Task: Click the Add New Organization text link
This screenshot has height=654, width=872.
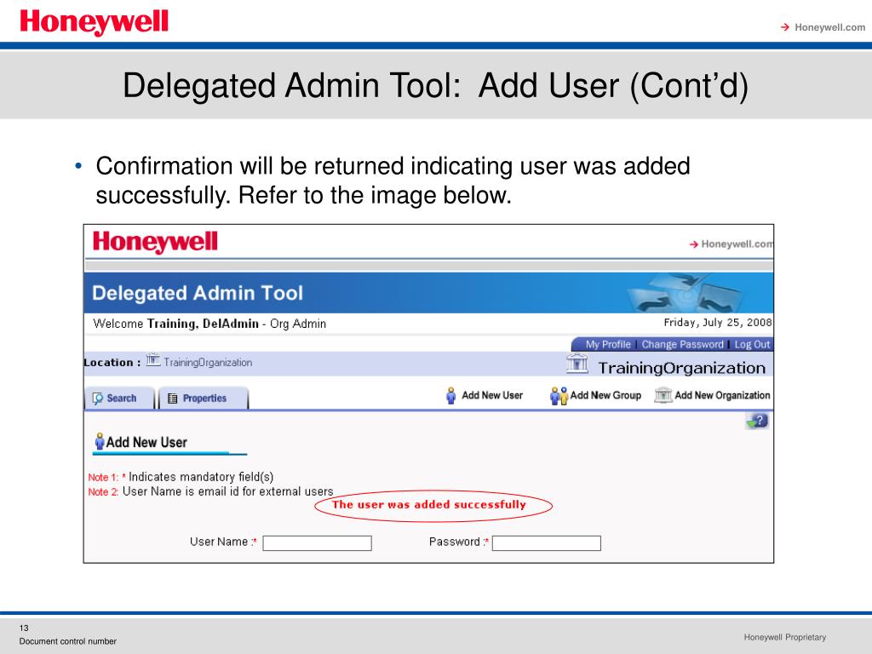Action: point(722,395)
